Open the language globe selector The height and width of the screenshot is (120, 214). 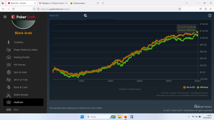coord(210,16)
